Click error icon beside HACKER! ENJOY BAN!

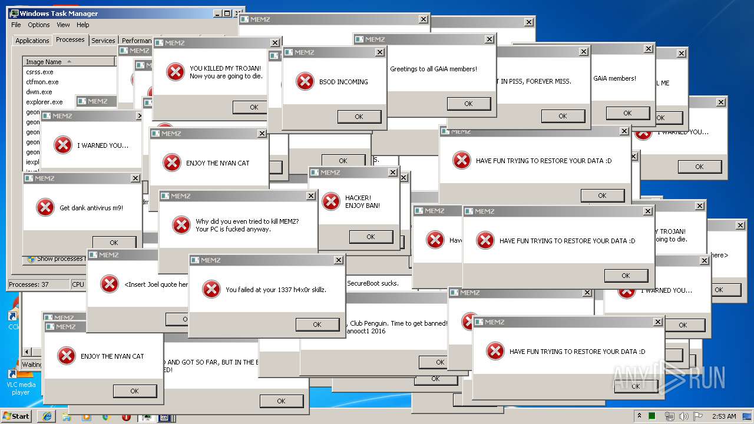330,201
